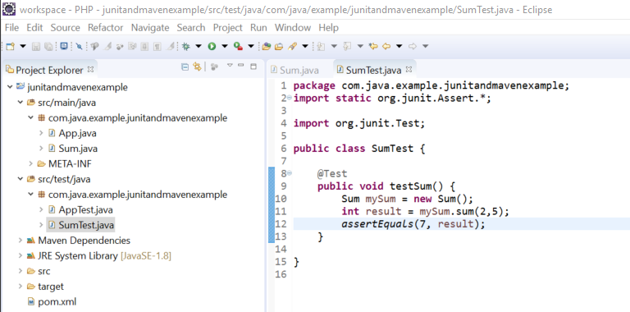Screen dimensions: 630x312
Task: Switch to the Sum.java editor tab
Action: 295,70
